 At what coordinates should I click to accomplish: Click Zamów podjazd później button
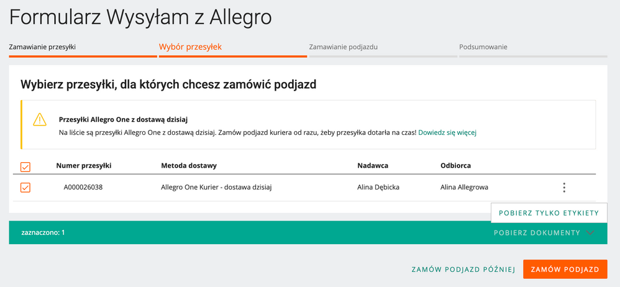point(463,270)
